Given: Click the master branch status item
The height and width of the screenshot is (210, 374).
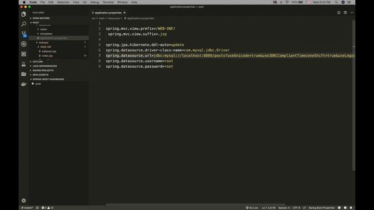Looking at the screenshot, I should coord(27,208).
